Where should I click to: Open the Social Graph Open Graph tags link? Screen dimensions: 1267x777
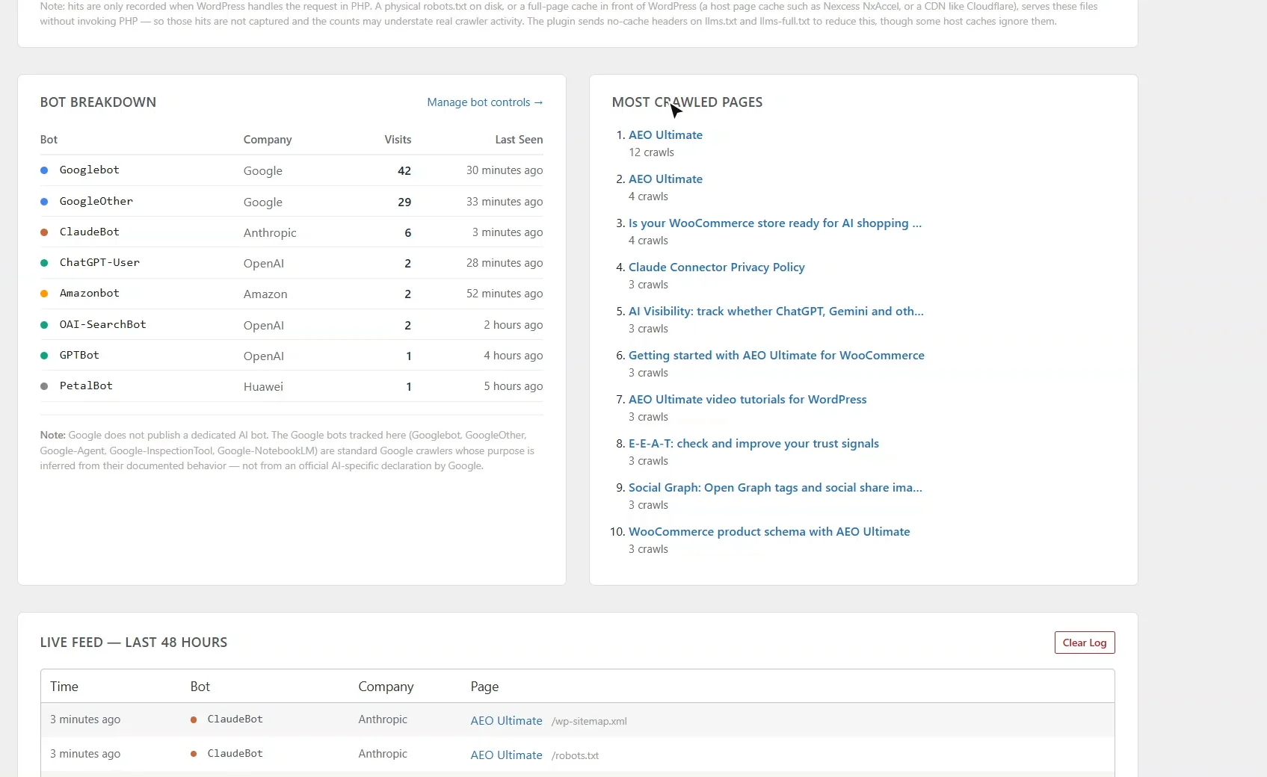click(775, 488)
